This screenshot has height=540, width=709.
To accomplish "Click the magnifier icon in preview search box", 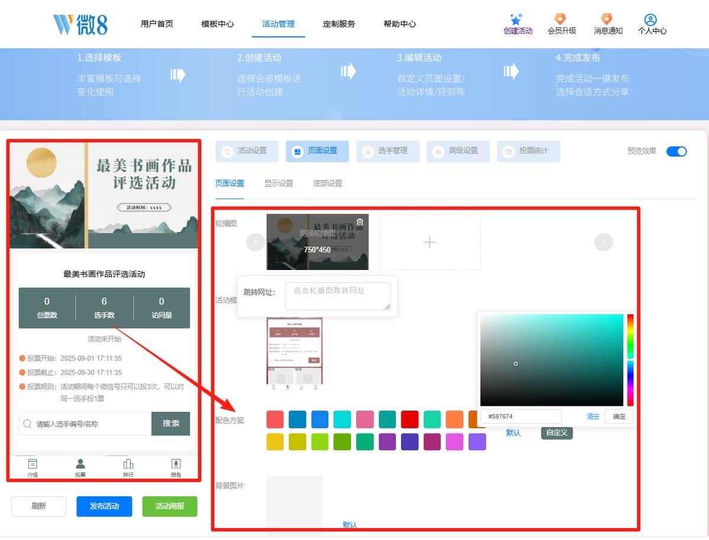I will pyautogui.click(x=27, y=424).
